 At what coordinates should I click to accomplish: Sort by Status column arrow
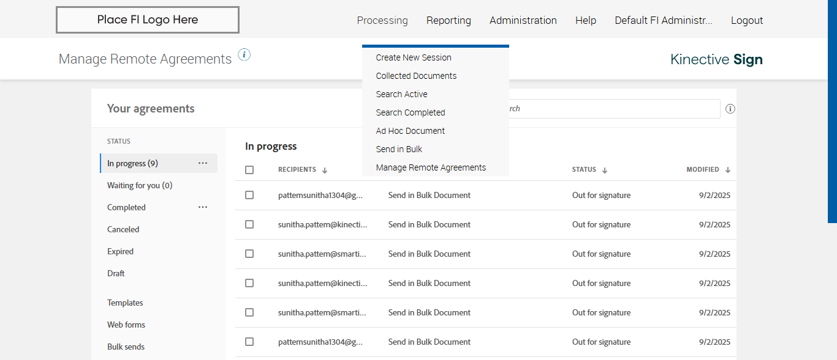click(605, 170)
